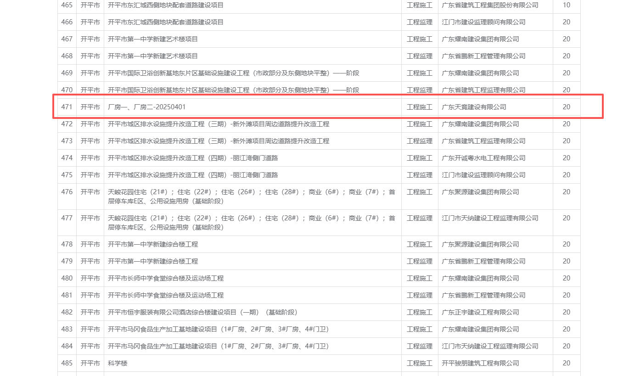Select 开平骏朋建筑工程有限公司 company cell
This screenshot has height=376, width=640.
pos(480,363)
